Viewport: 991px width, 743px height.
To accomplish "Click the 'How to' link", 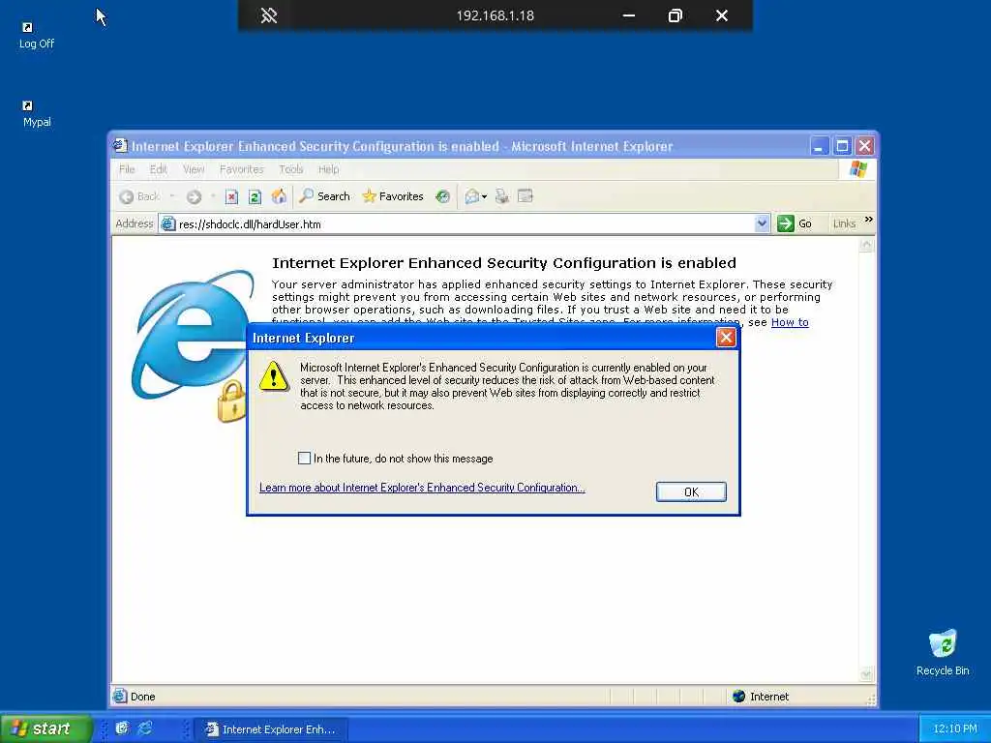I will 790,322.
